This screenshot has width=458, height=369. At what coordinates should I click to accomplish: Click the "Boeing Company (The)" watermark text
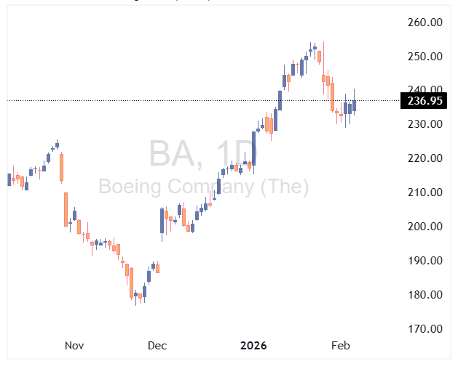[203, 187]
